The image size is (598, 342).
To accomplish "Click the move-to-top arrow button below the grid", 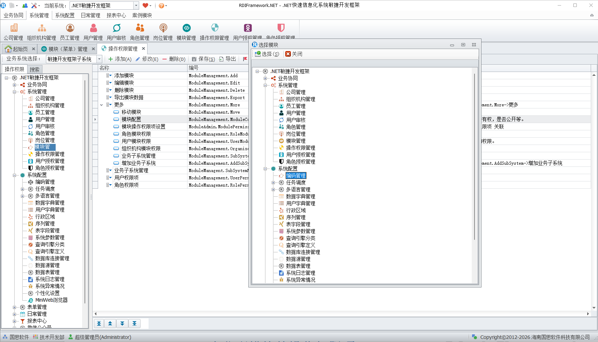I will point(99,324).
